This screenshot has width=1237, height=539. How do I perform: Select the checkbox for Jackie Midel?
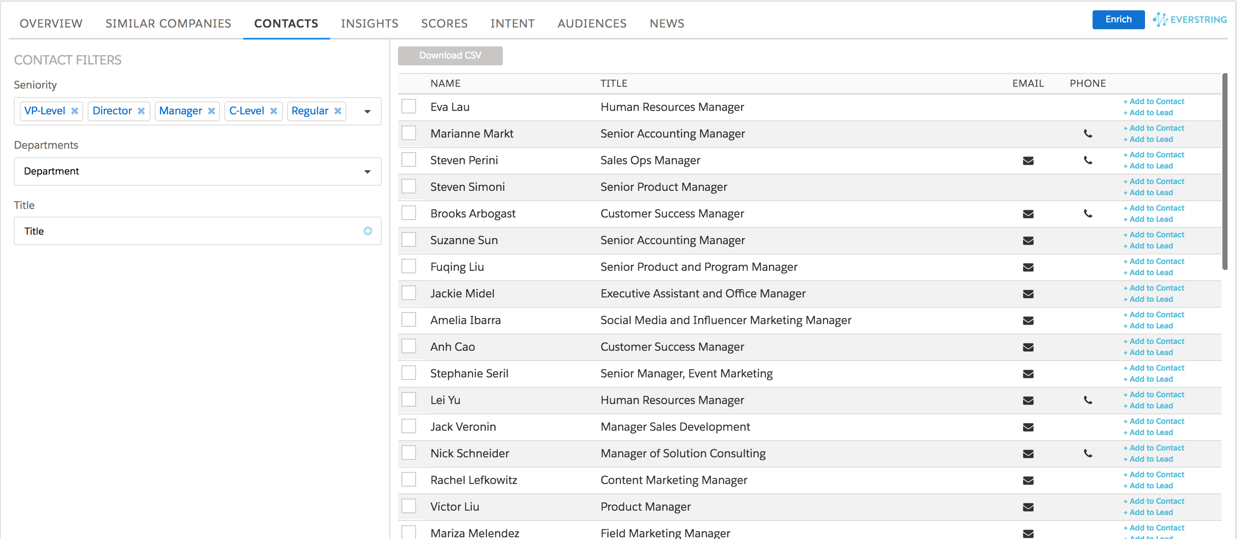pos(409,293)
